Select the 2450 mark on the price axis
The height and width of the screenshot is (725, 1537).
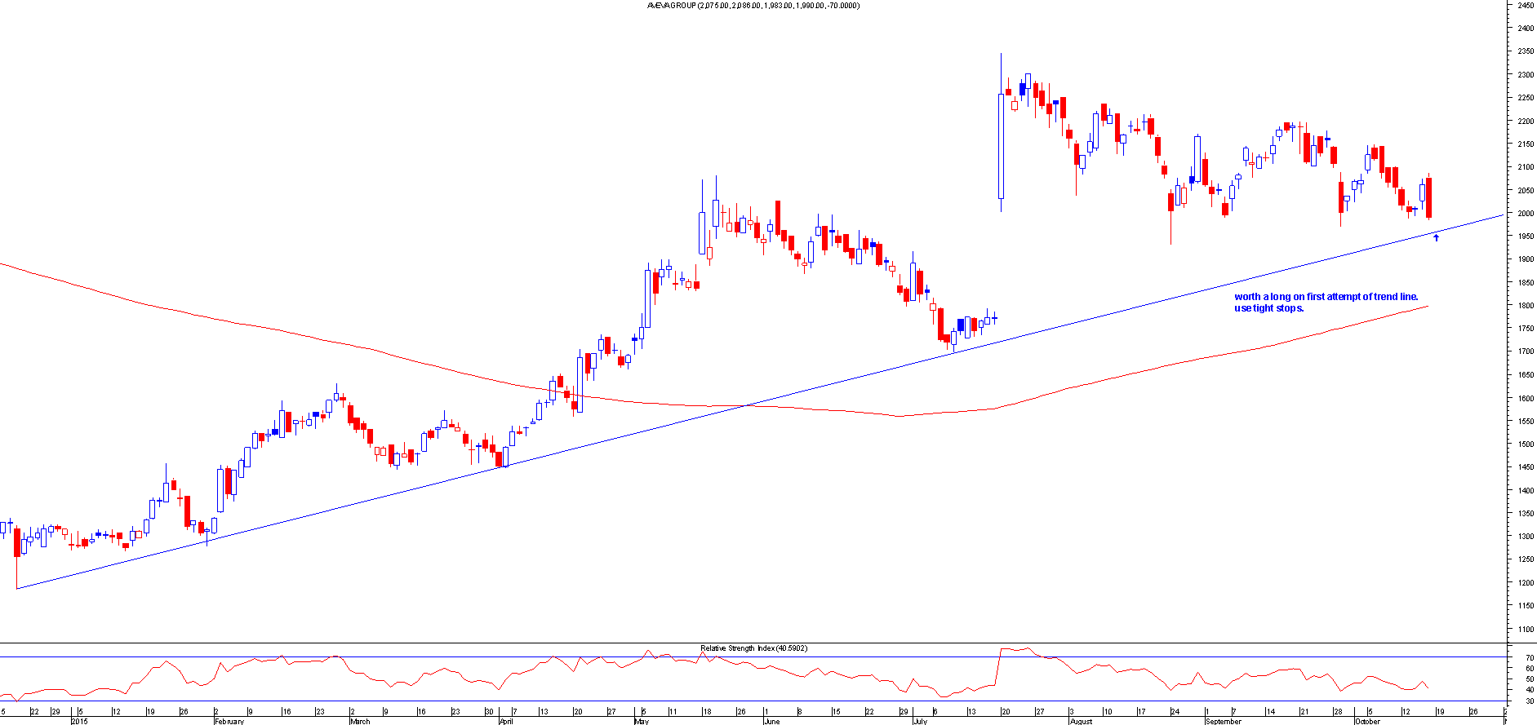[1525, 5]
